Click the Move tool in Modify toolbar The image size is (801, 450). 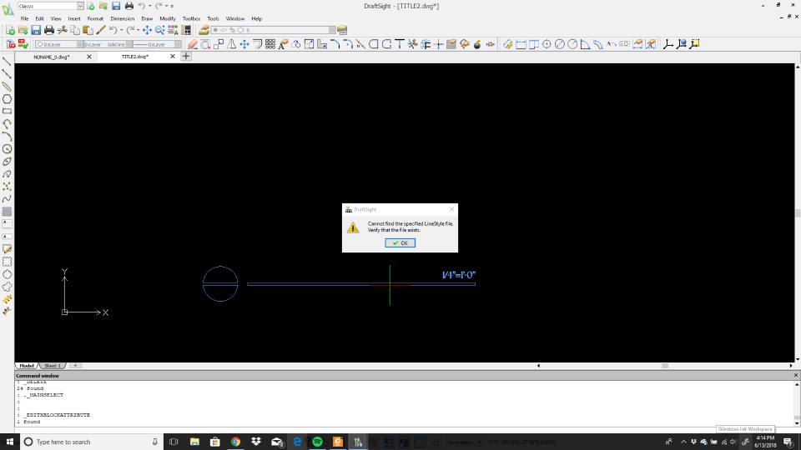(x=244, y=44)
